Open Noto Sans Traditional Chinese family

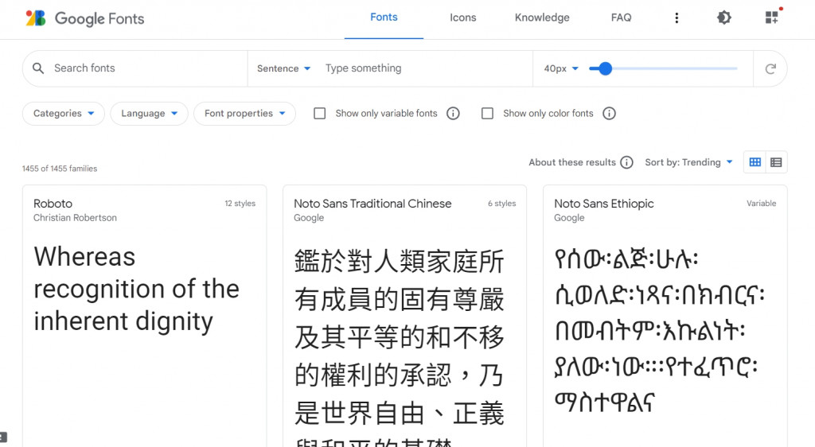(372, 204)
